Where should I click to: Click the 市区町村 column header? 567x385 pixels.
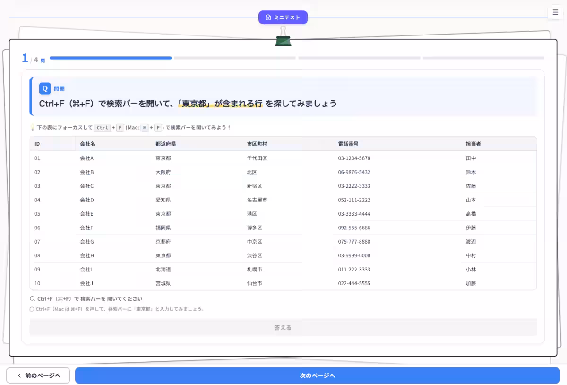pos(257,144)
